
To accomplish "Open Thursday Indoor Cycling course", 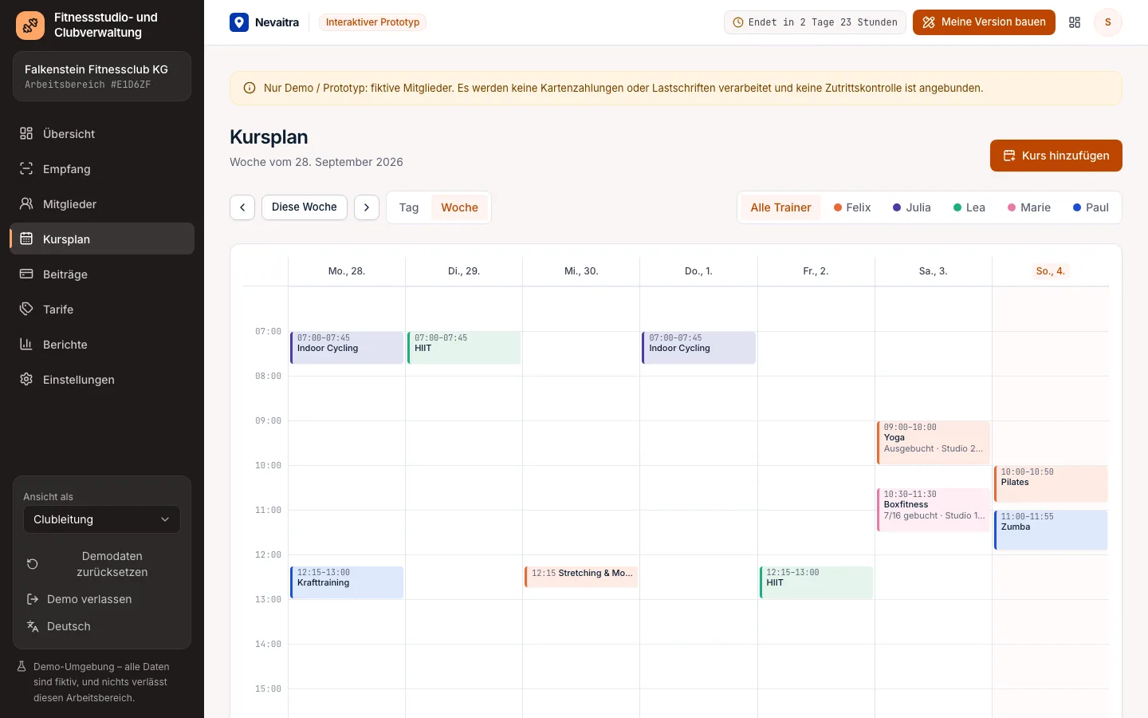I will [698, 348].
